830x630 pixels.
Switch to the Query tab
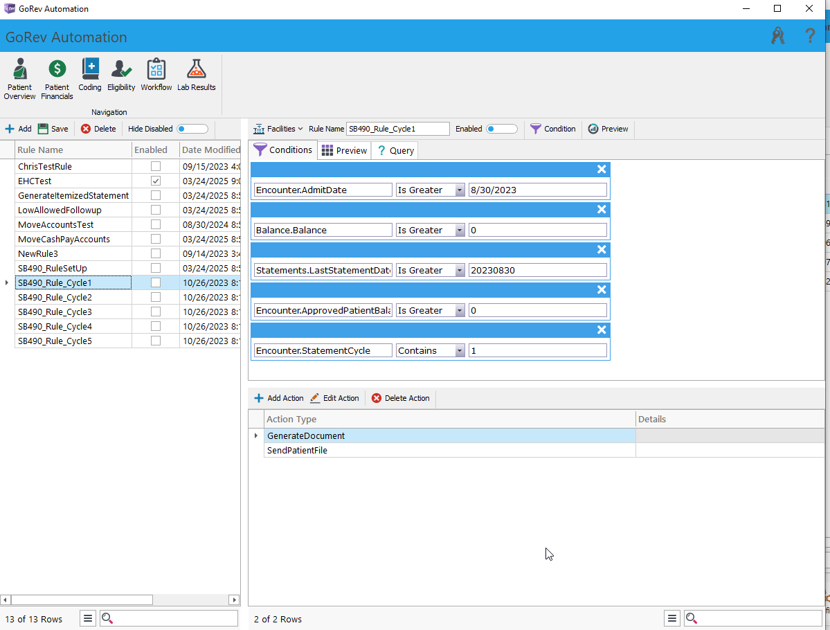[x=395, y=151]
